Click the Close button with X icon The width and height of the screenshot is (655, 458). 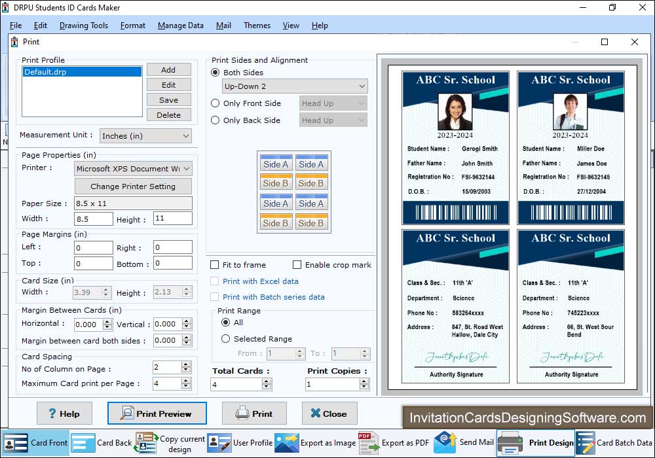[x=329, y=414]
